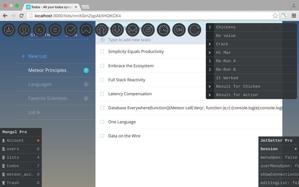Click the browser extension icon near menu
Viewport: 299px width, 187px height.
[x=284, y=16]
